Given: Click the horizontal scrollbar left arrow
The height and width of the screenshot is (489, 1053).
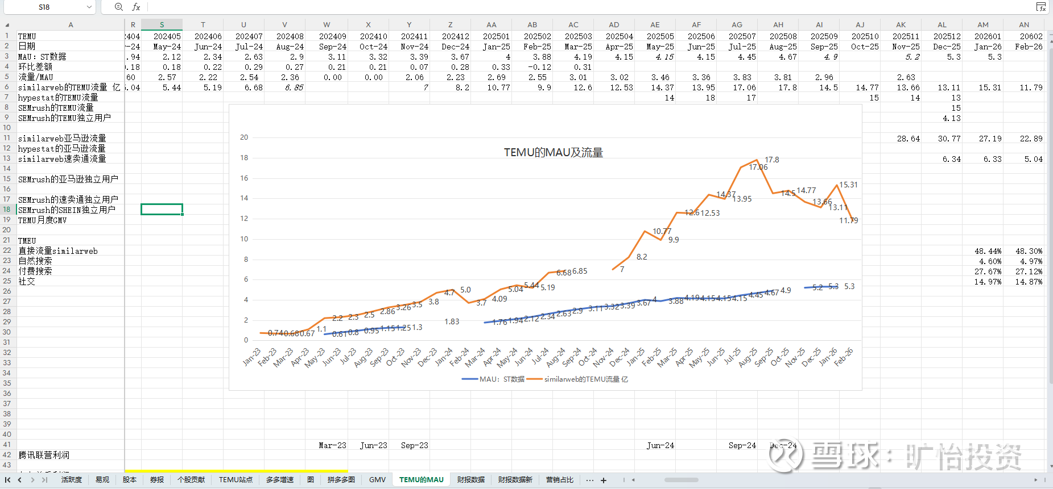Looking at the screenshot, I should (633, 480).
